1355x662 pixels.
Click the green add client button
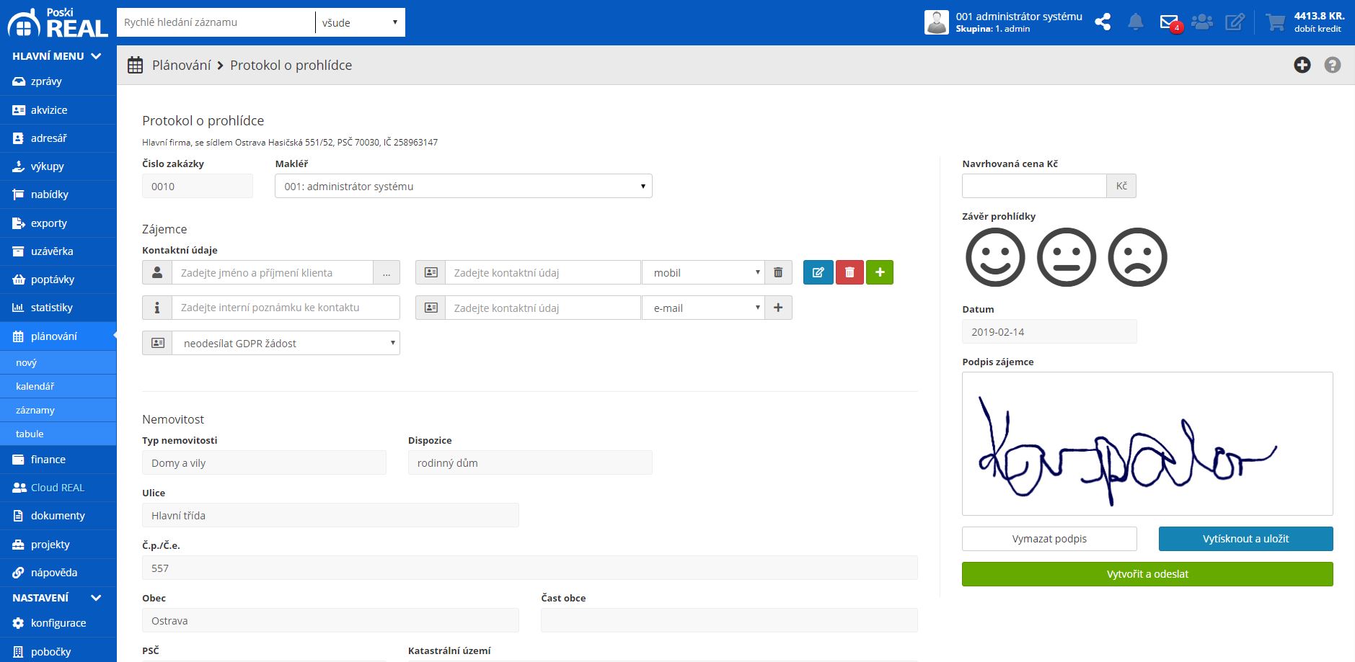click(879, 273)
